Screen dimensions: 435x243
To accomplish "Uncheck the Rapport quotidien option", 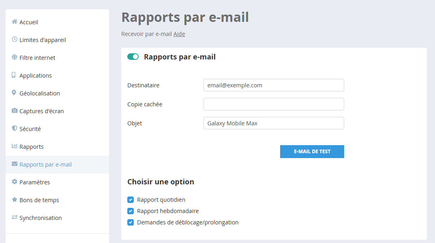I will [x=131, y=200].
